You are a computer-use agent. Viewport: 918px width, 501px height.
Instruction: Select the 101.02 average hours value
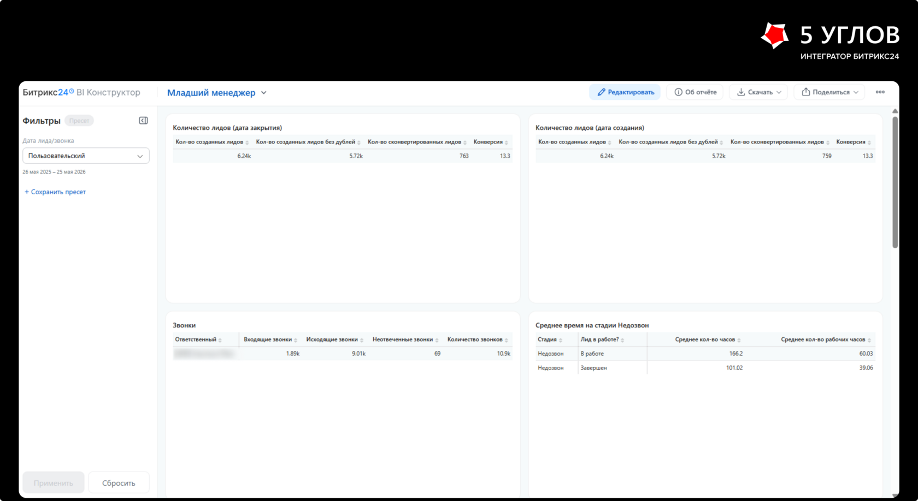tap(734, 368)
